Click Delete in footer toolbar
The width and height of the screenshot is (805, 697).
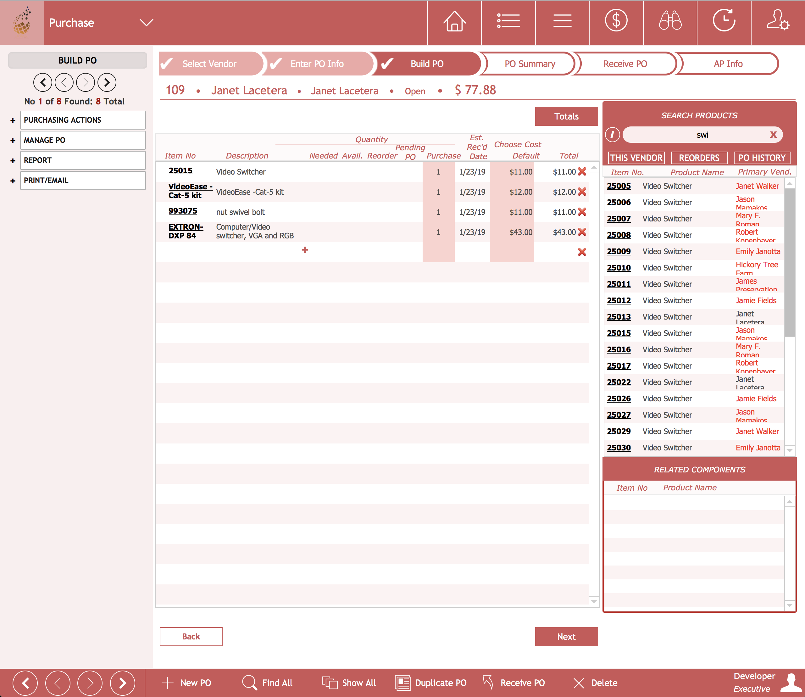point(595,683)
